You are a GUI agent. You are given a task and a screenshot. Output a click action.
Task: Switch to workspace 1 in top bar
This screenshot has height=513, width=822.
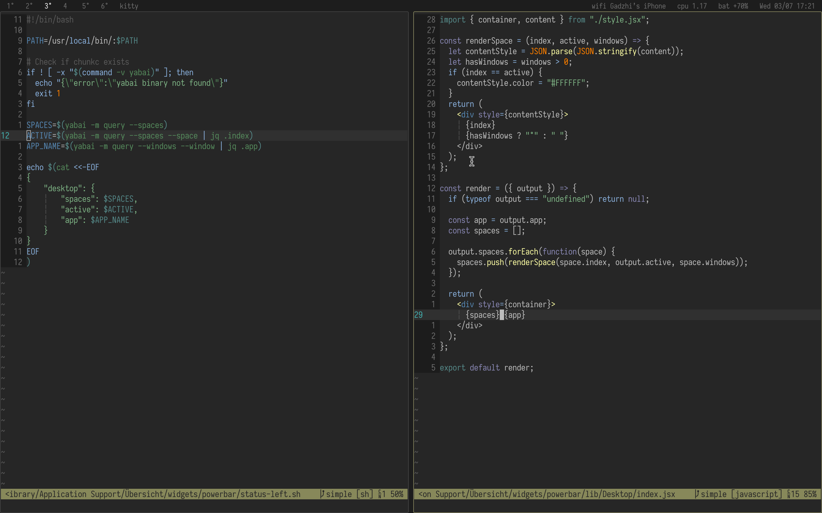[10, 6]
